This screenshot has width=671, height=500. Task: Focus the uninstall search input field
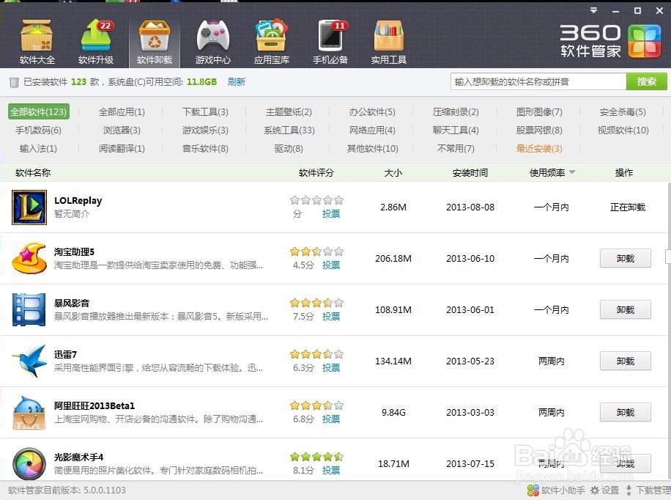(538, 81)
